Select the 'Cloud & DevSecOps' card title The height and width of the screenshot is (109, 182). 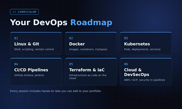point(136,72)
